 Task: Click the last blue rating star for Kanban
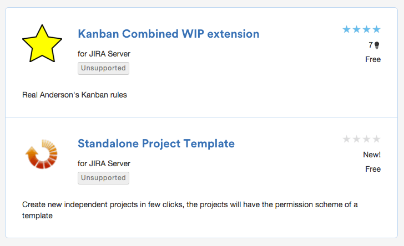pyautogui.click(x=377, y=29)
